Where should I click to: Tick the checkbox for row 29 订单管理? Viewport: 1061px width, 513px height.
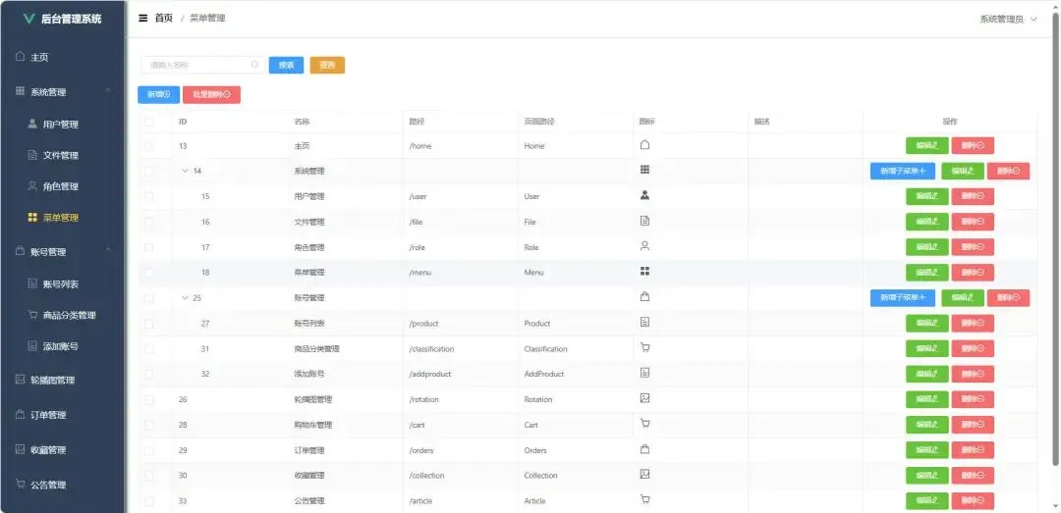(149, 450)
